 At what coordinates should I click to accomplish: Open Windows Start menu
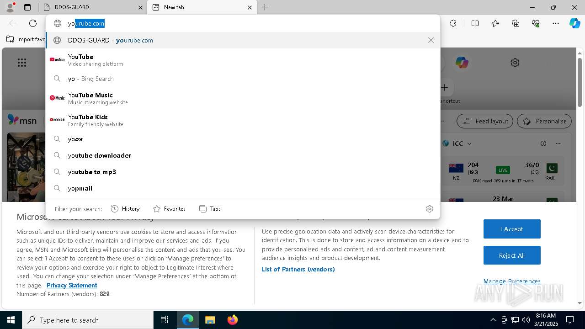click(11, 320)
